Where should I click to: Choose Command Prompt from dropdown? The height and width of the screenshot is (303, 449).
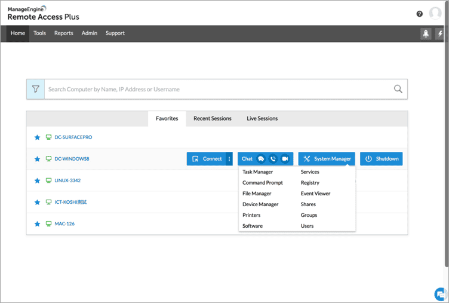pyautogui.click(x=263, y=183)
